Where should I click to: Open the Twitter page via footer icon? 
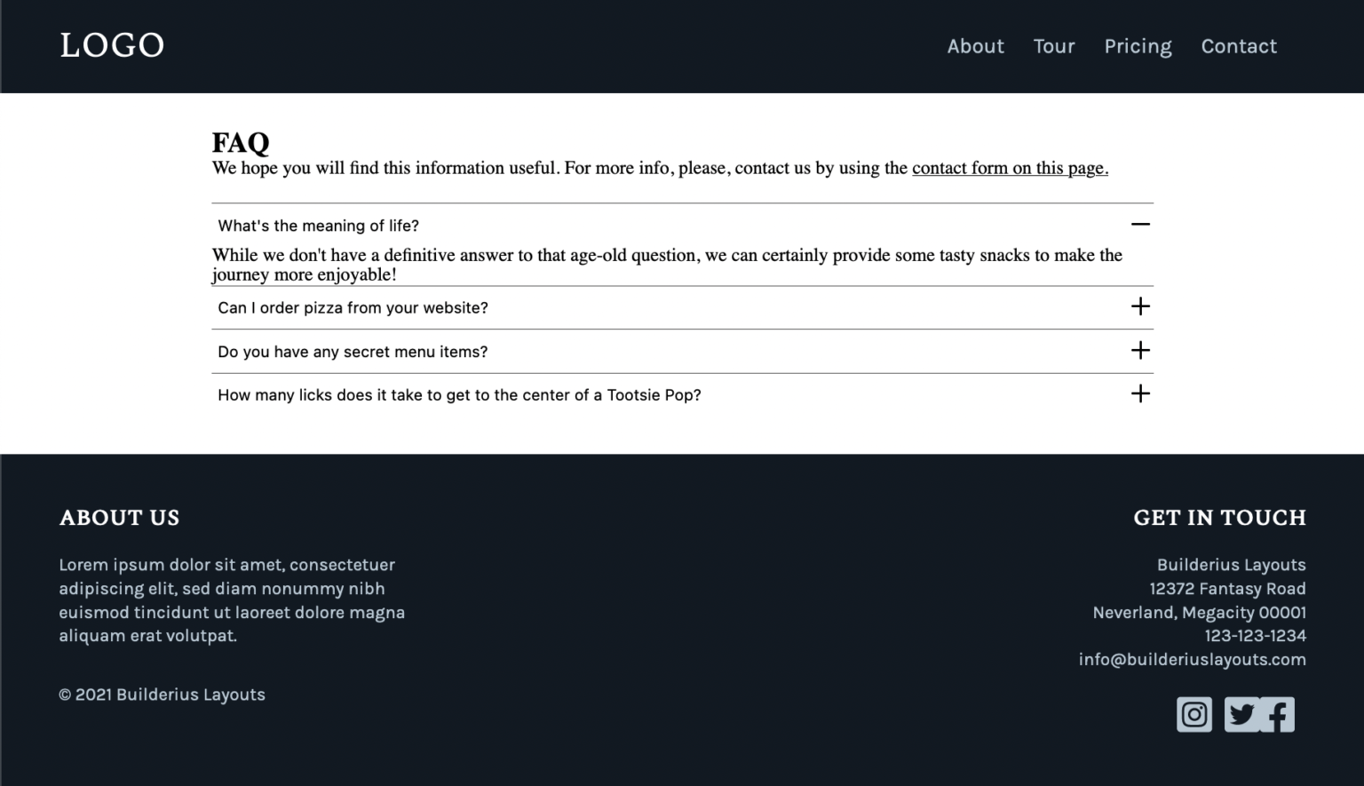coord(1243,713)
